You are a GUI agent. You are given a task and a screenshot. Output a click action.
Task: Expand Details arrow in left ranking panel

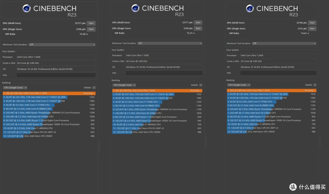click(94, 88)
